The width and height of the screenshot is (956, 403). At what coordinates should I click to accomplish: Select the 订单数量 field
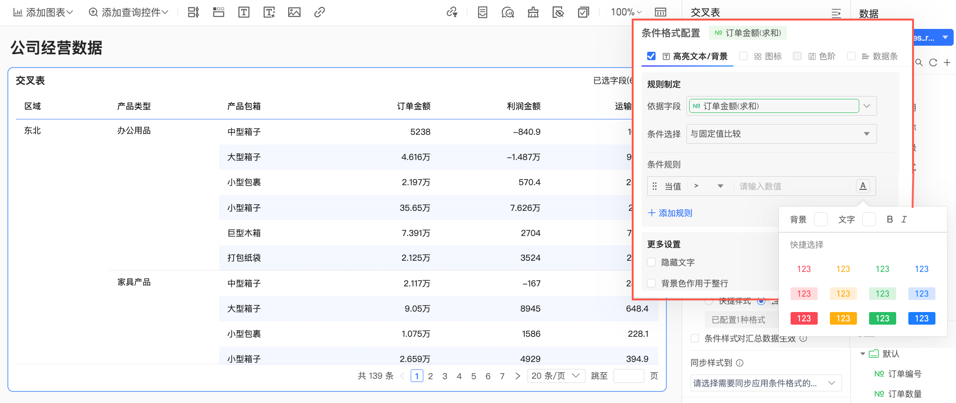pyautogui.click(x=898, y=394)
